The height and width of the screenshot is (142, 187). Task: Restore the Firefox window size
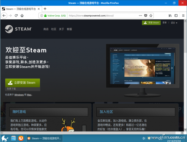(174, 3)
